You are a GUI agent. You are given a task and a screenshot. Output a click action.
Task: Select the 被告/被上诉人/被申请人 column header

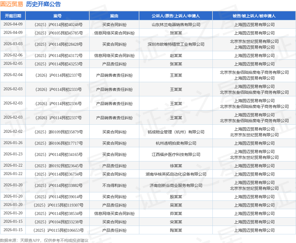pos(254,16)
